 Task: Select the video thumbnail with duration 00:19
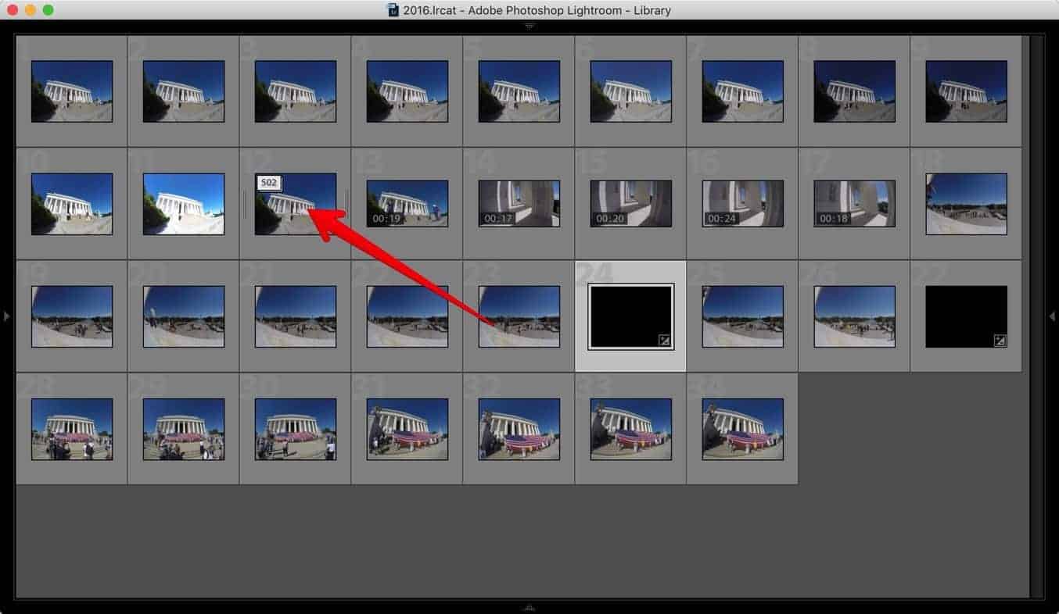click(407, 204)
